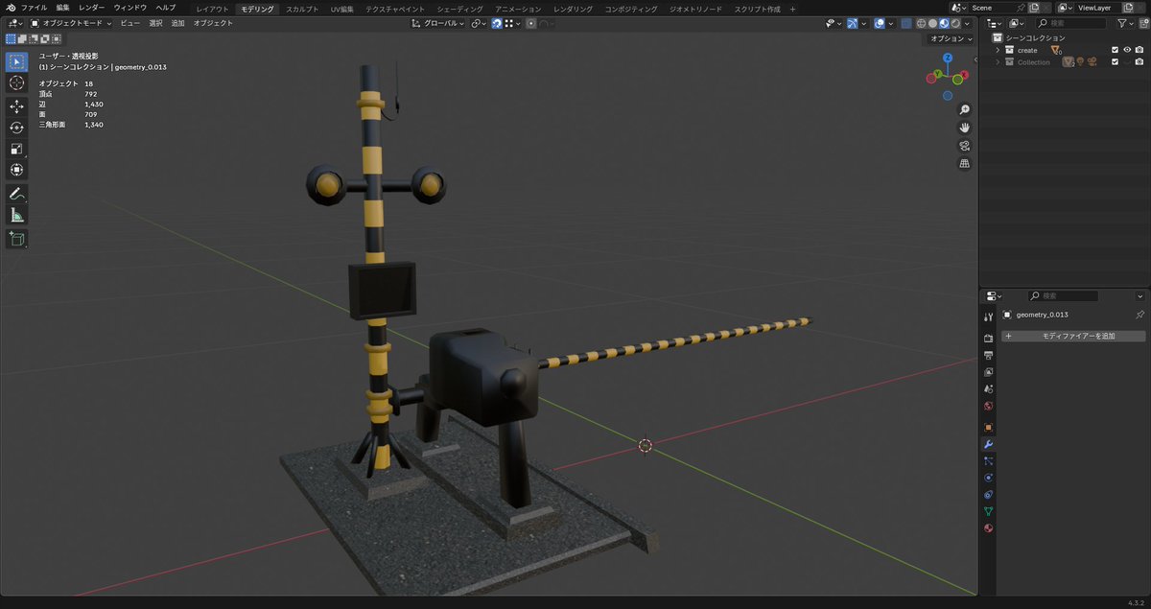Switch perspective/orthographic with the grid icon

pos(964,164)
